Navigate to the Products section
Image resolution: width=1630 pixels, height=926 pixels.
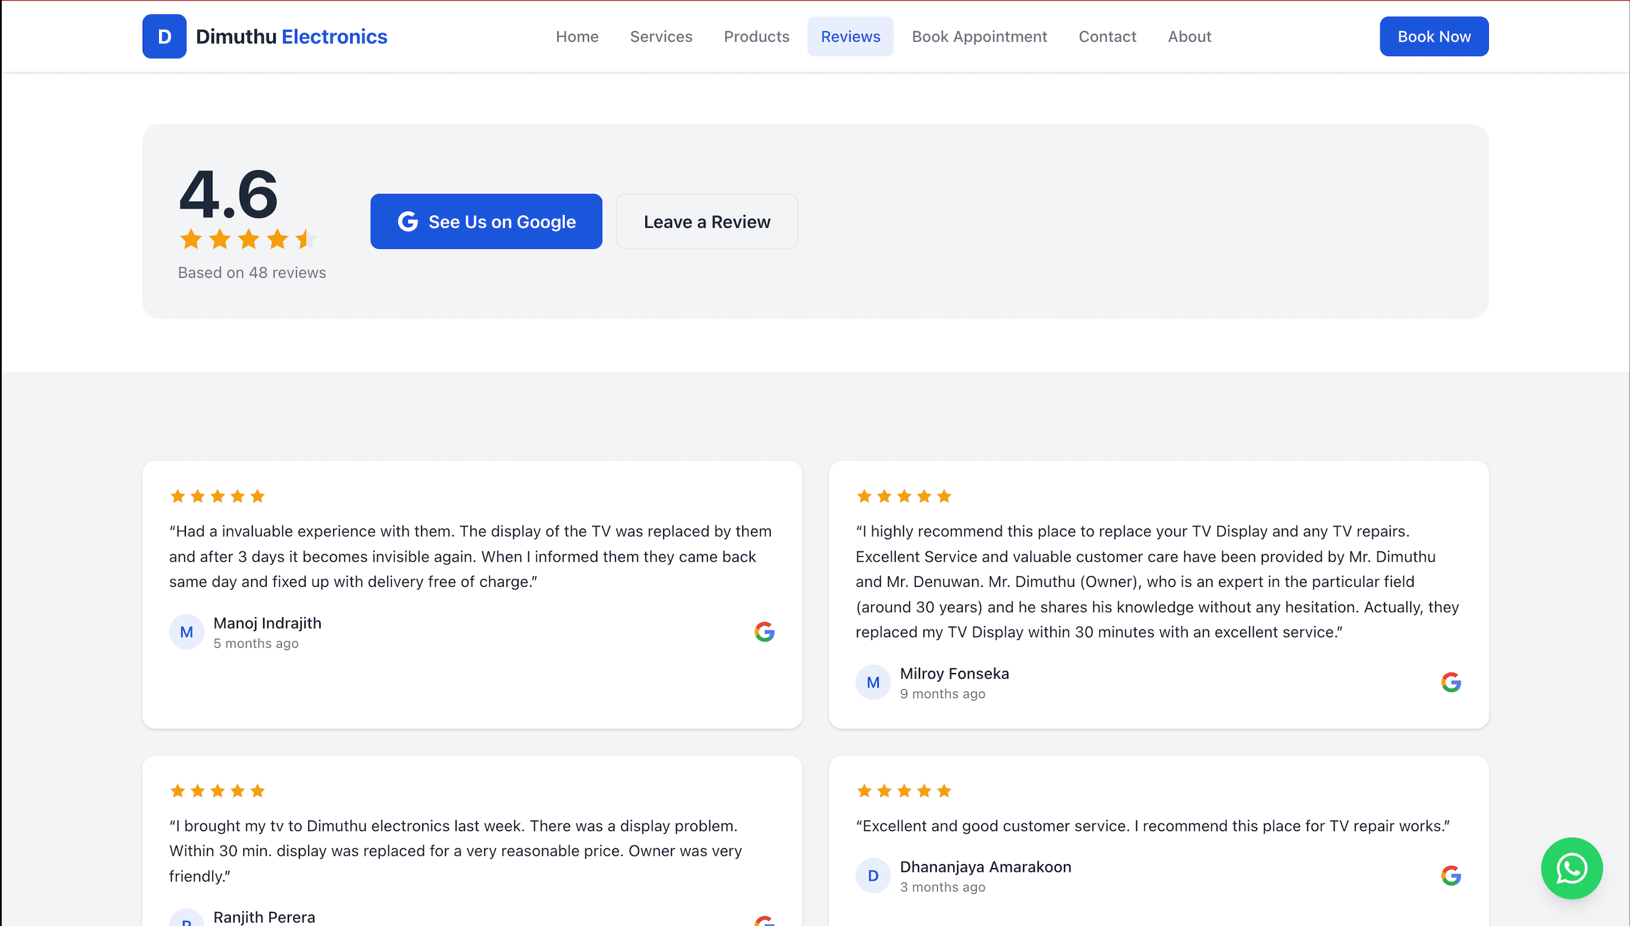pos(756,36)
